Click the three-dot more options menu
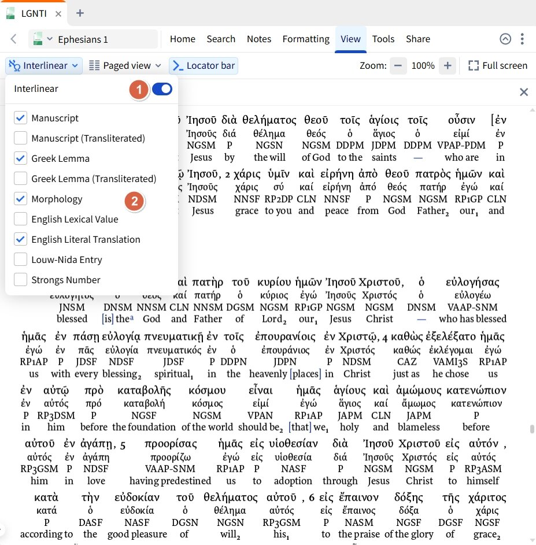The width and height of the screenshot is (536, 545). click(522, 39)
